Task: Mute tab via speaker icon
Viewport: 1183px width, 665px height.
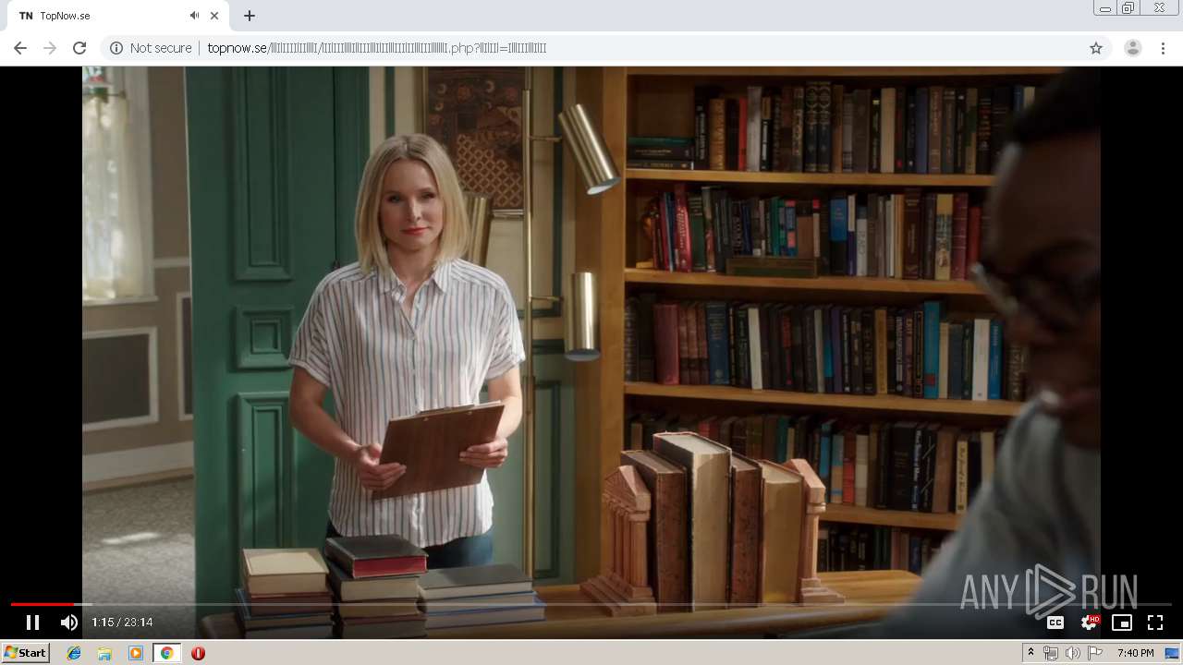Action: 194,16
